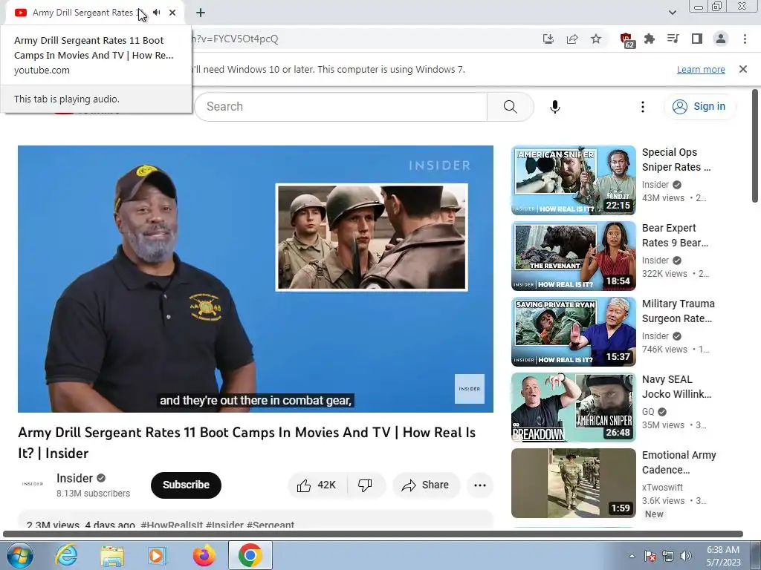Launch Firefox from the taskbar
Screen dimensions: 761x570
204,555
